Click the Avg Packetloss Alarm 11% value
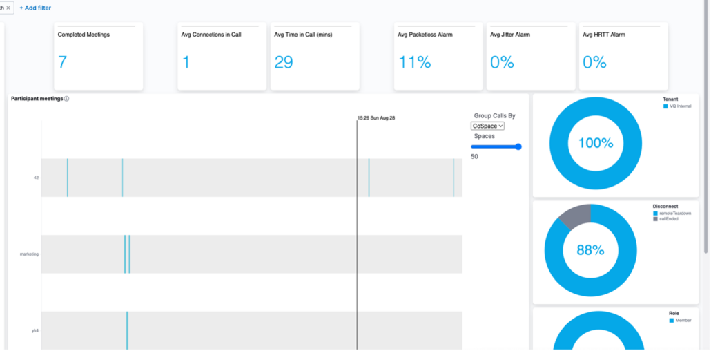The image size is (711, 351). click(414, 61)
